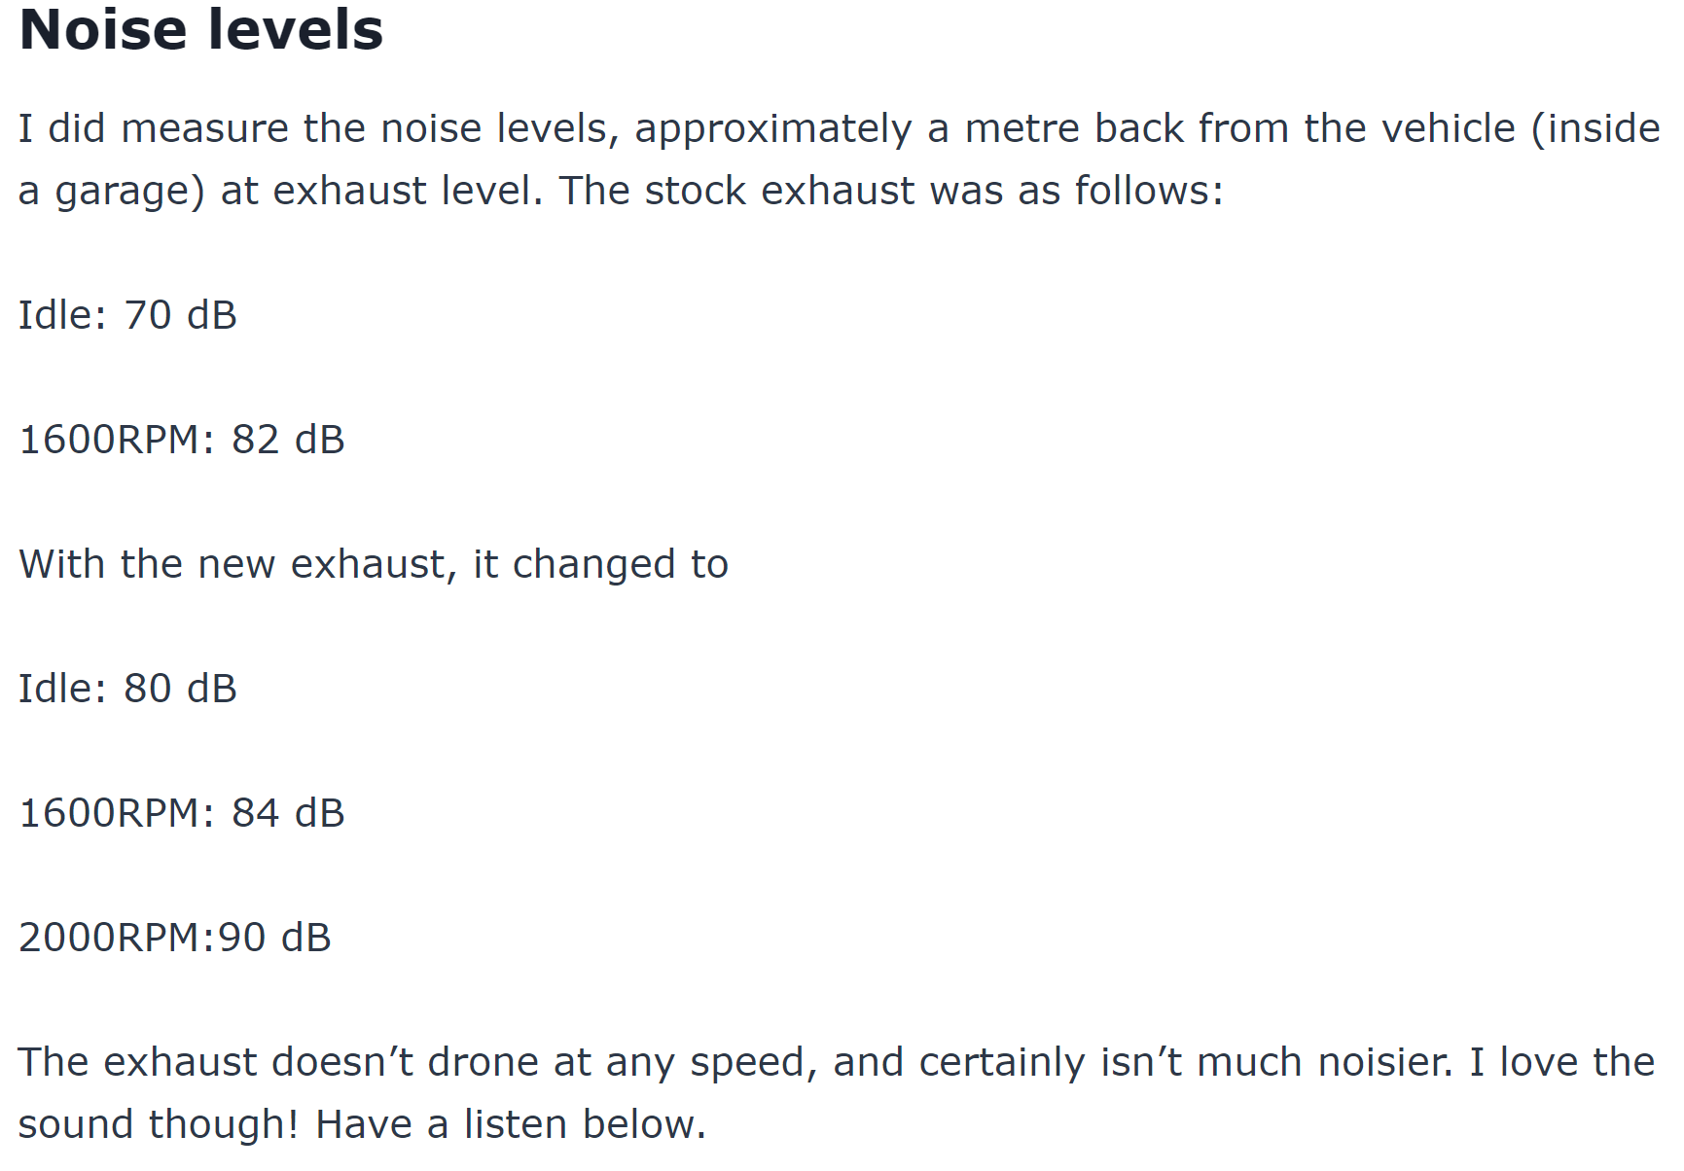This screenshot has width=1684, height=1171.
Task: Click "1600RPM:" label in the 84 dB line
Action: (117, 814)
